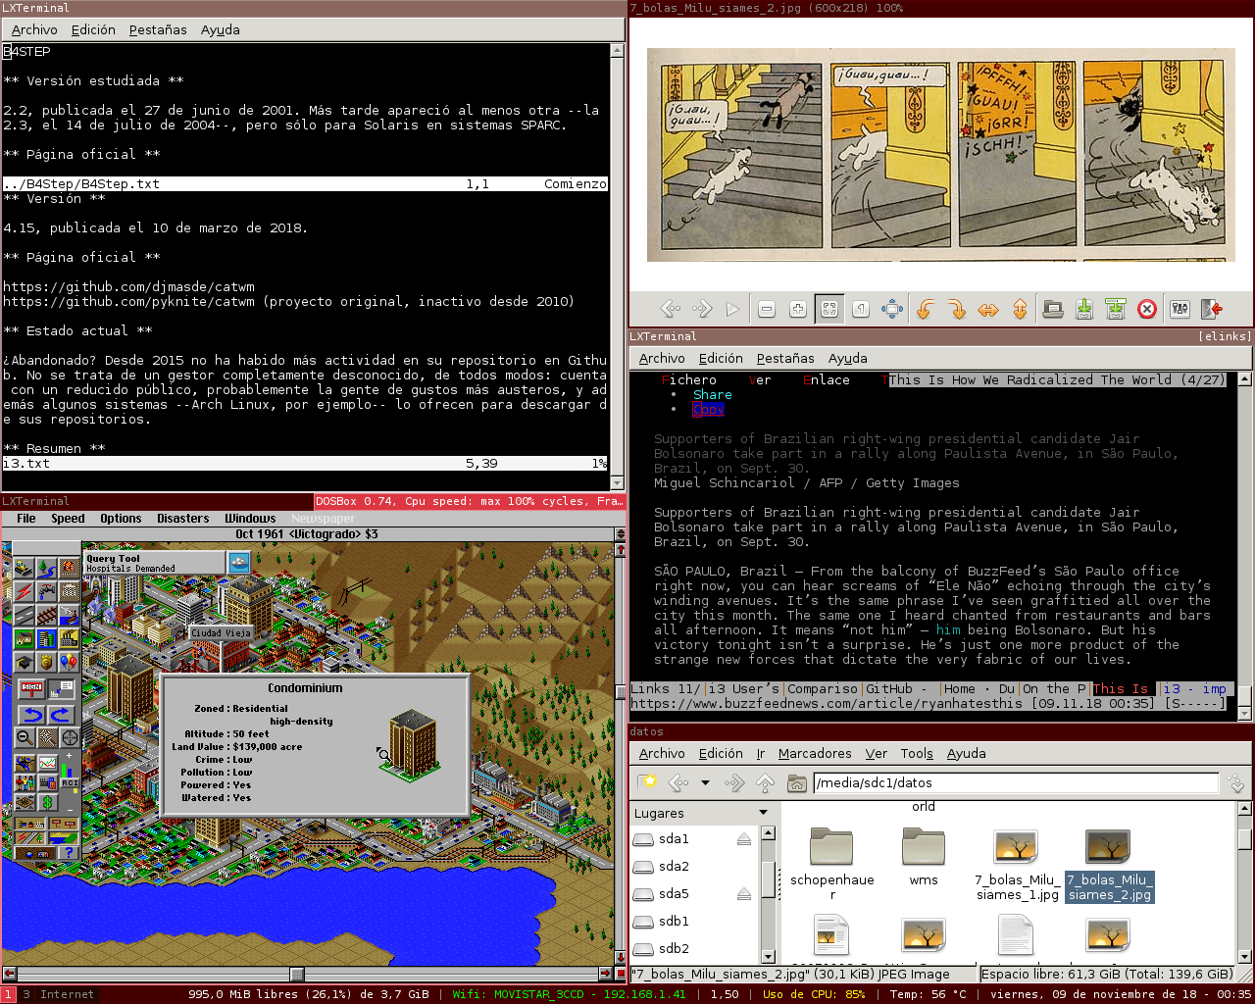The width and height of the screenshot is (1255, 1004).
Task: Select the commercial zone tool
Action: [46, 639]
